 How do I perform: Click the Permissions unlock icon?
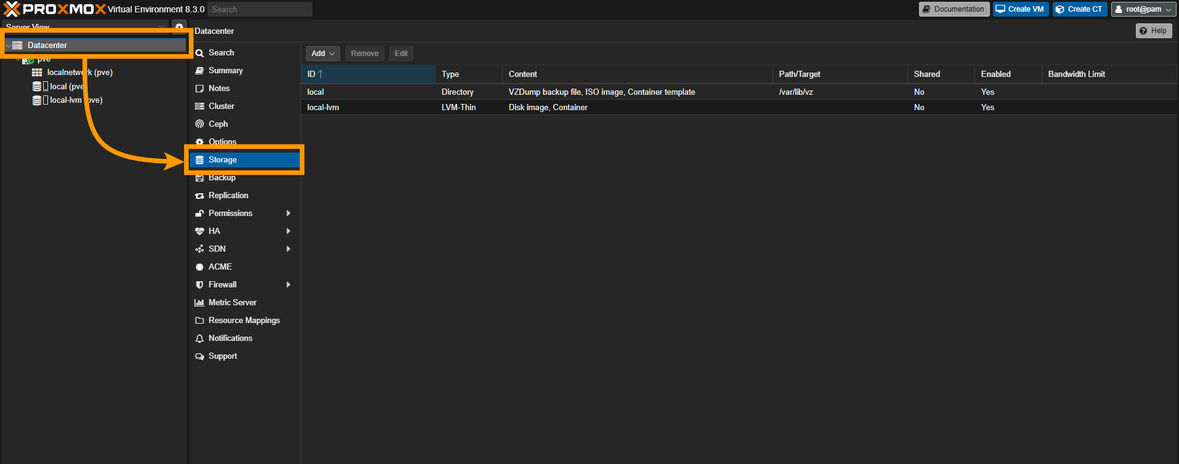200,214
